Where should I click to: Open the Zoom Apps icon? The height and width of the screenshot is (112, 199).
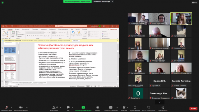point(135,107)
